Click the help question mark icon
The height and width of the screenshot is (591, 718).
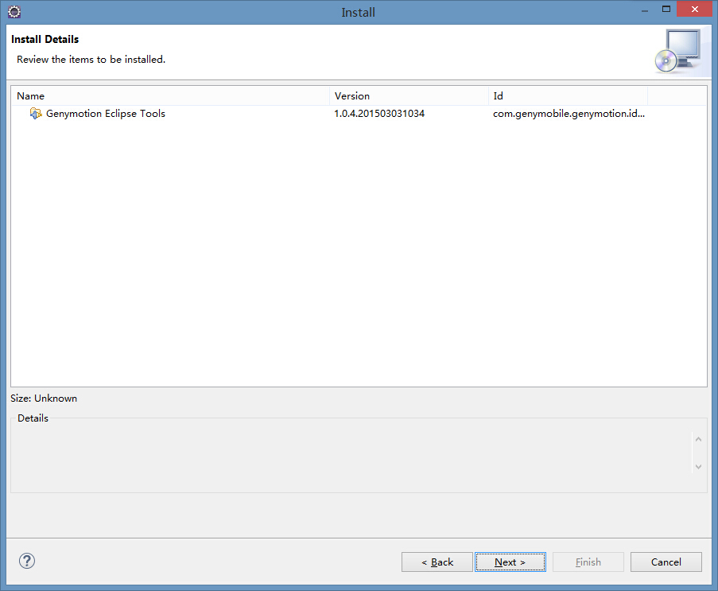(27, 561)
